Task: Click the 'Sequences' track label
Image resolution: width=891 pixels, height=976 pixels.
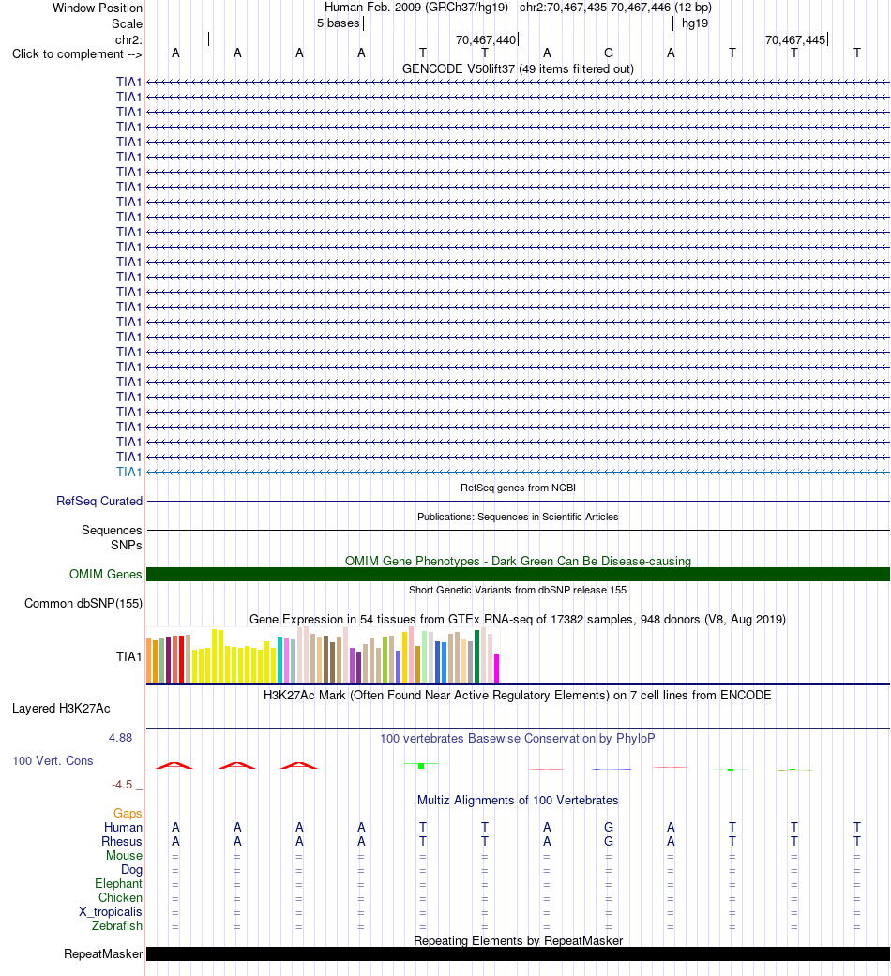Action: pos(112,531)
